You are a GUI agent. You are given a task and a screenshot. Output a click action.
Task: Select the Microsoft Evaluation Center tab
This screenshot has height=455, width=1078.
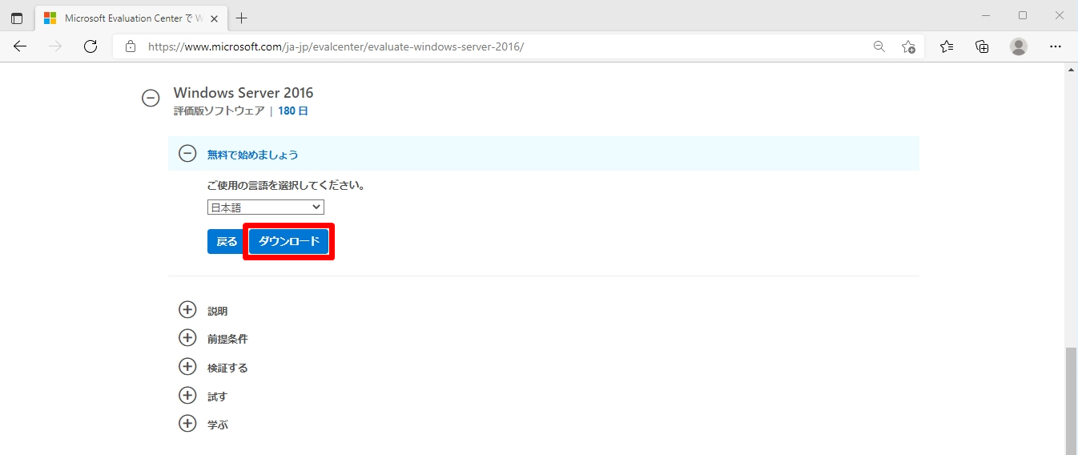click(131, 18)
